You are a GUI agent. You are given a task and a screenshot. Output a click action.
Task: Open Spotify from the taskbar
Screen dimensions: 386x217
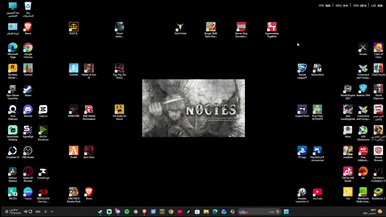coord(127,212)
